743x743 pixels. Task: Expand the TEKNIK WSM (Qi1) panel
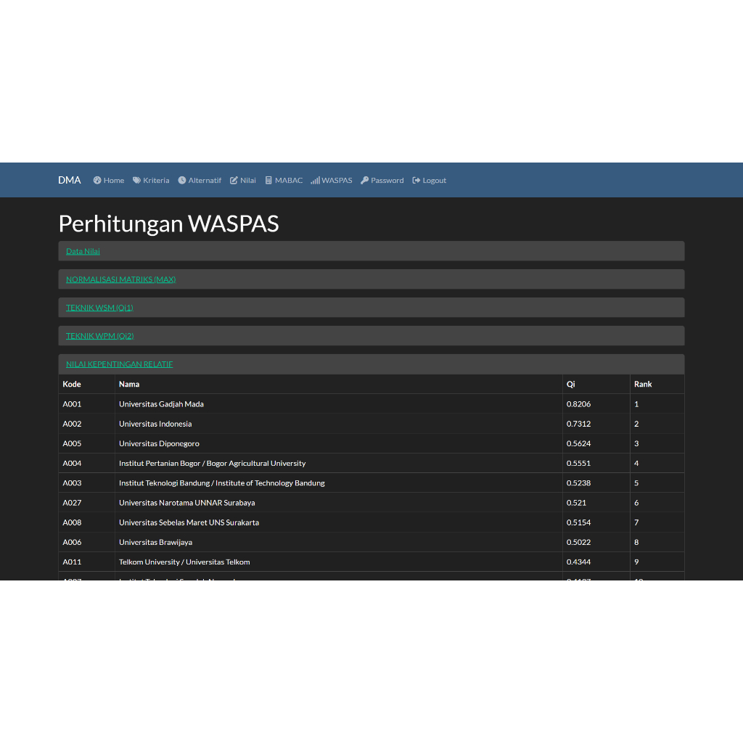[99, 308]
